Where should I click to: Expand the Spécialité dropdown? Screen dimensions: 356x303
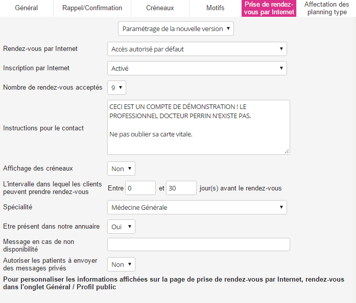(197, 207)
